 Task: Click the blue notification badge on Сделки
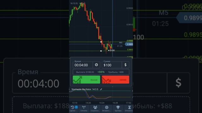pyautogui.click(x=76, y=107)
